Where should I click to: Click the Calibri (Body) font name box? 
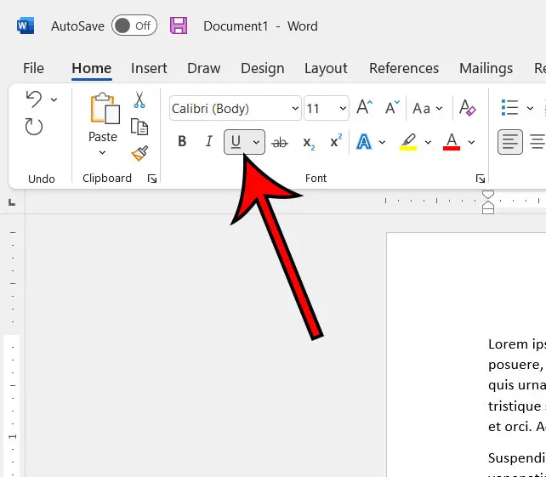pos(230,108)
